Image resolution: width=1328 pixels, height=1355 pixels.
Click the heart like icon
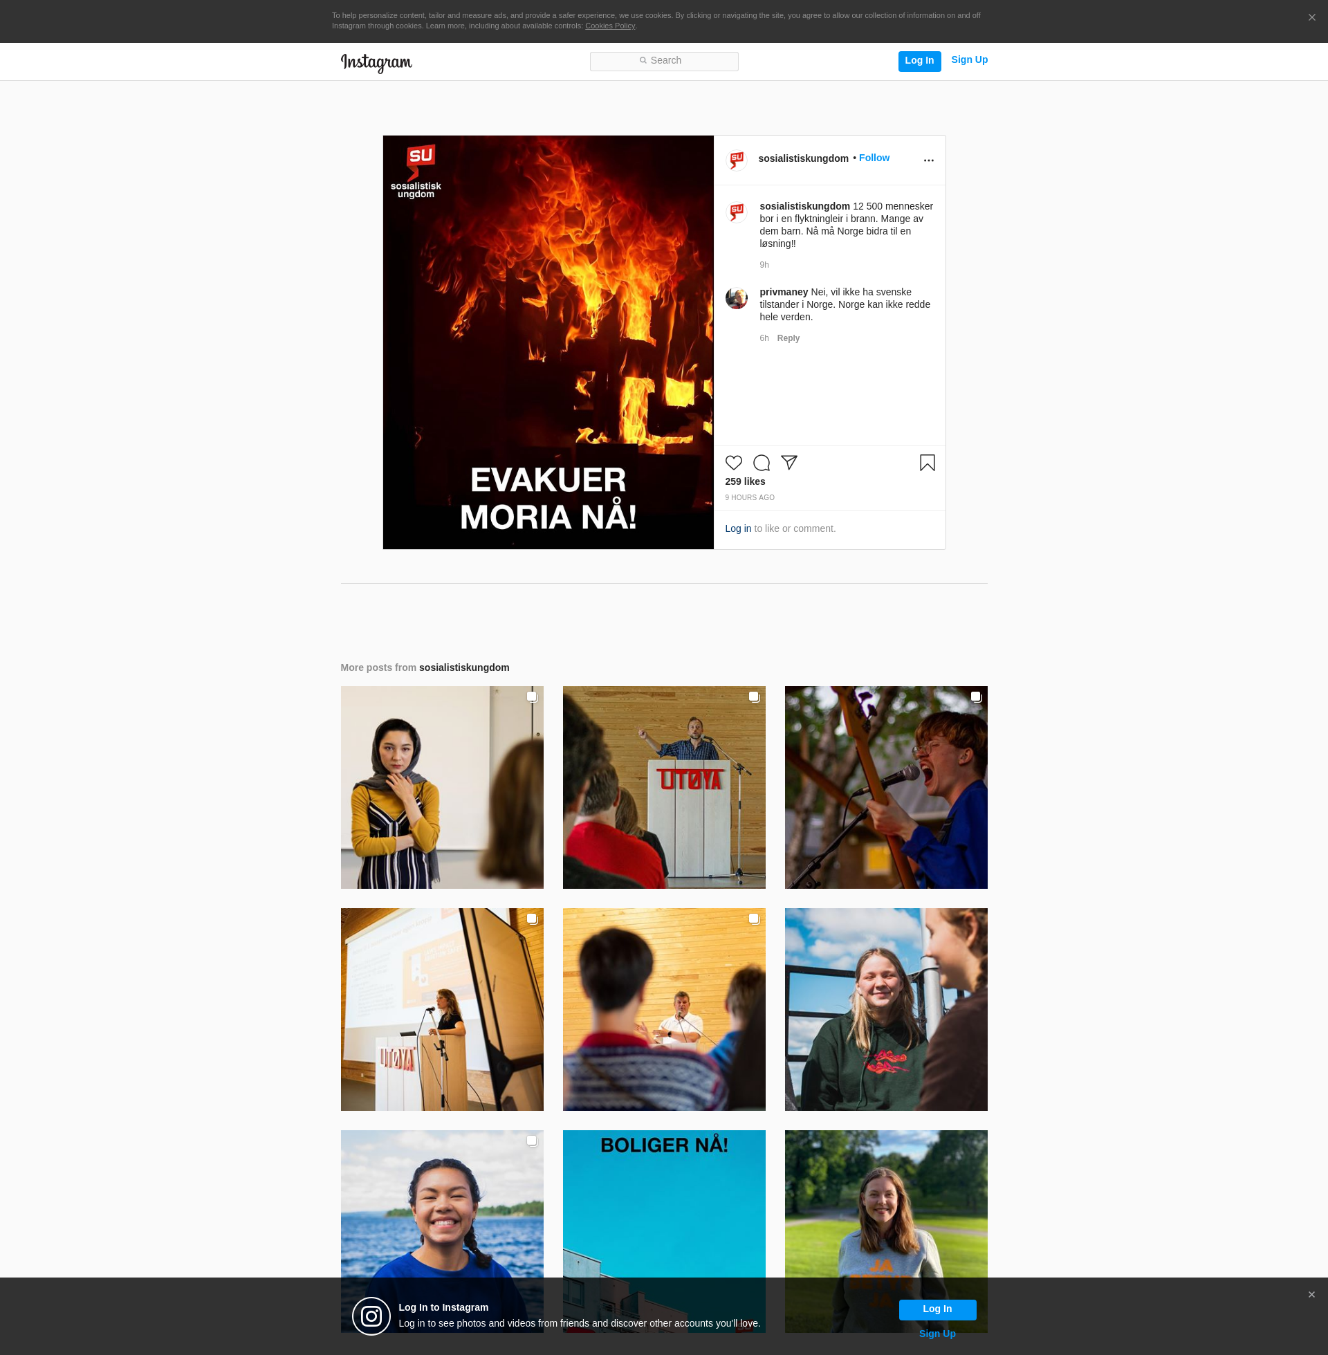734,463
